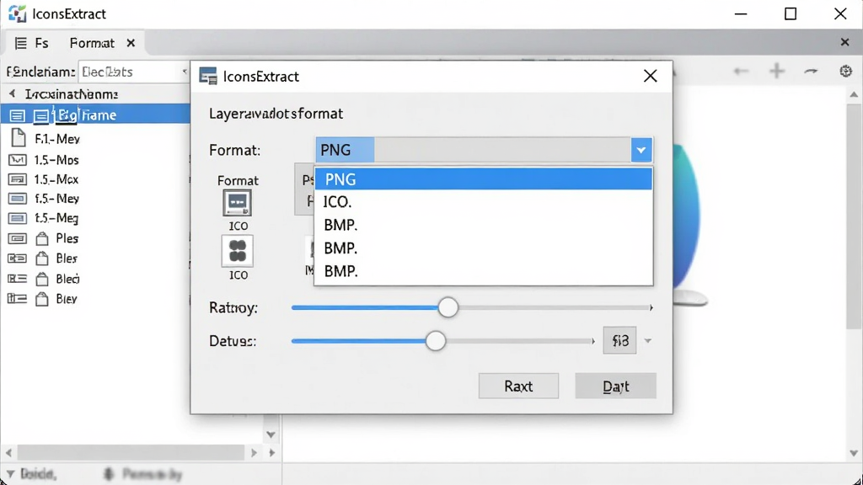863x485 pixels.
Task: Open the Fs menu tab
Action: [42, 43]
